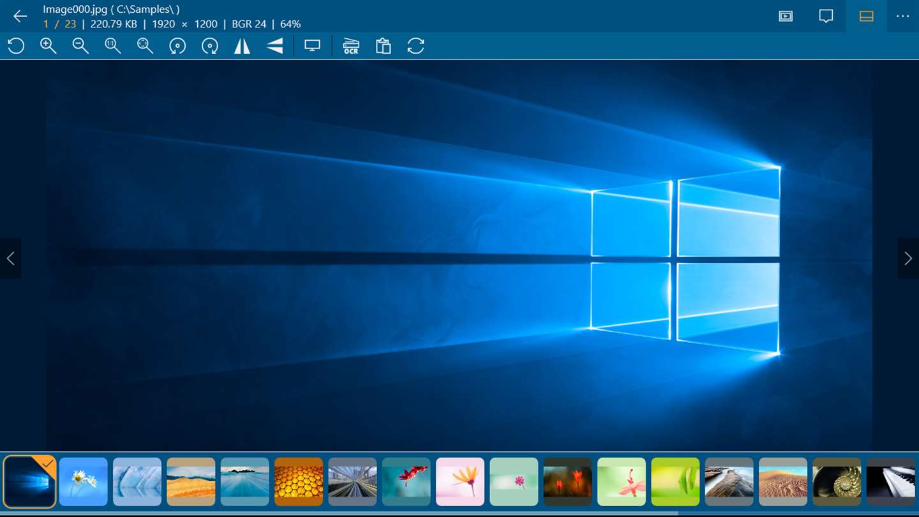Toggle the thumbnail strip panel

click(x=866, y=17)
